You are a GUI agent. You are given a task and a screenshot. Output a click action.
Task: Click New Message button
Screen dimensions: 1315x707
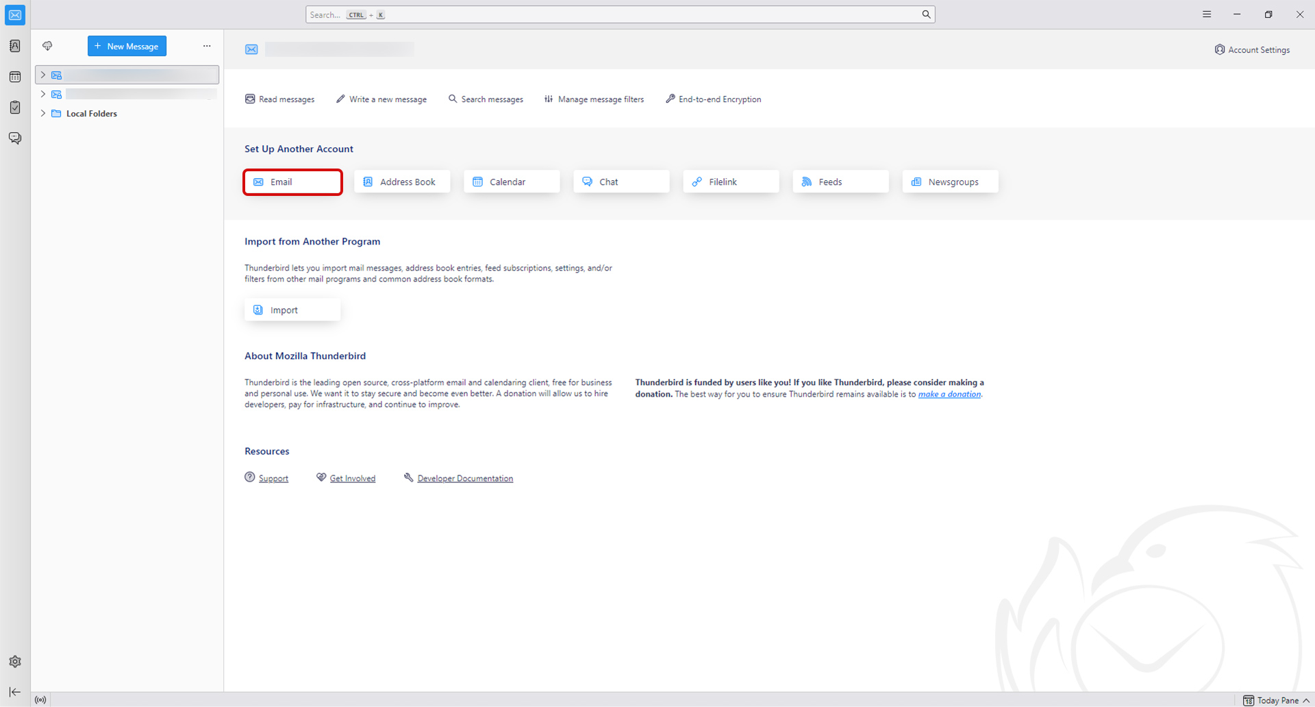click(x=127, y=46)
